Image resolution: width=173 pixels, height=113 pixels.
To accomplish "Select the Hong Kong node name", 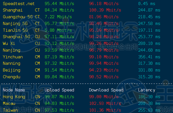I will (14, 97).
